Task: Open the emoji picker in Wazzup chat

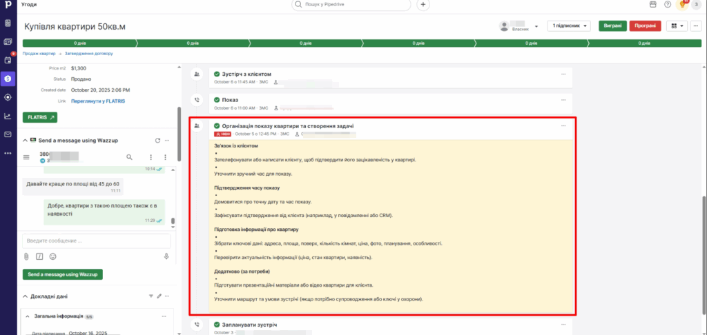Action: 52,256
